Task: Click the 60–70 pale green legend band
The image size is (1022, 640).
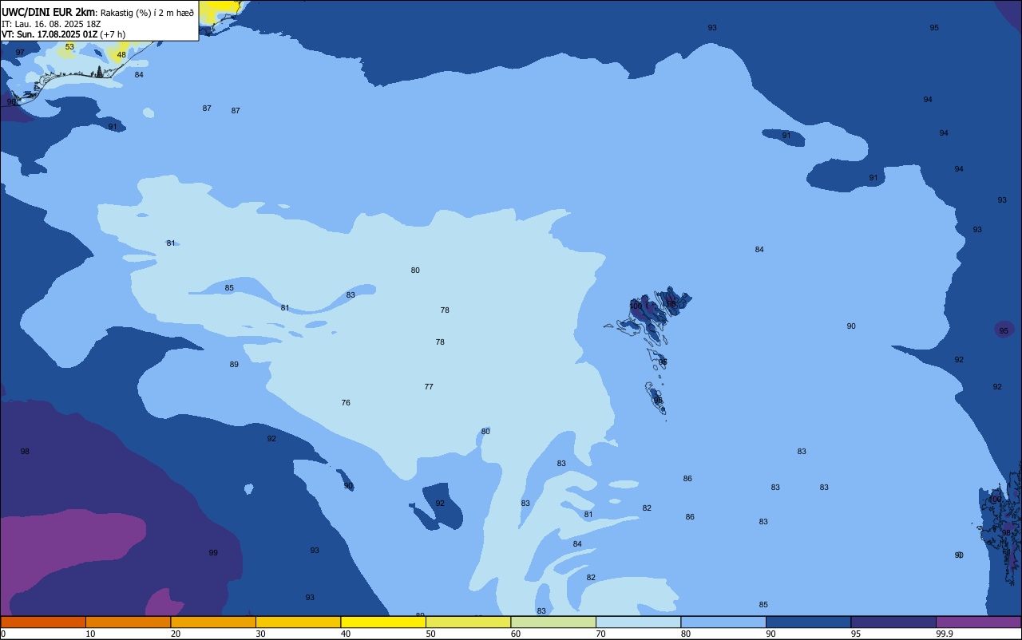Action: [x=553, y=622]
